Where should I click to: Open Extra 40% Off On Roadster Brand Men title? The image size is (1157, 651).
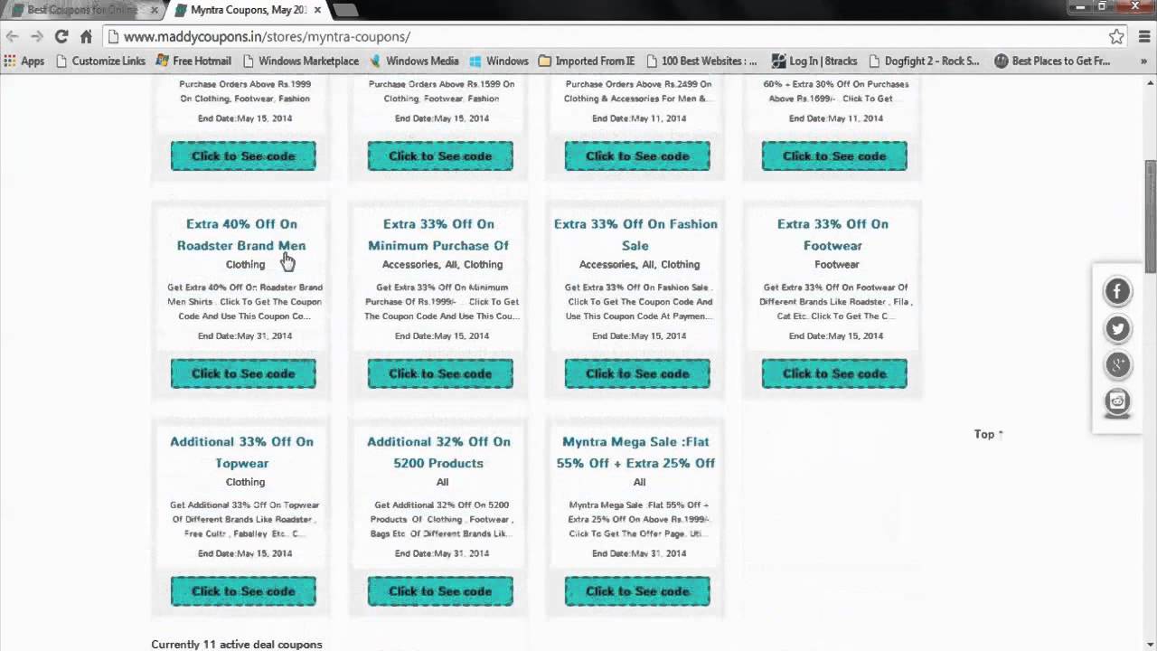pyautogui.click(x=241, y=234)
